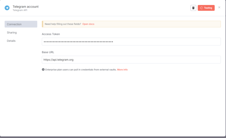Click 'Need help filling out these fields?' text
The image size is (226, 138).
pos(63,24)
